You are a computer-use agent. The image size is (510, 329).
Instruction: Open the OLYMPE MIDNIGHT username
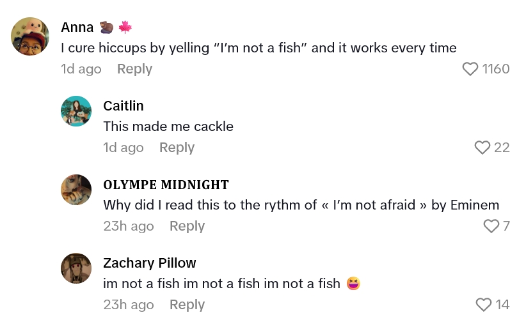pos(166,185)
